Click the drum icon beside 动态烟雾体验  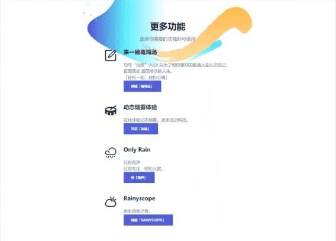click(x=111, y=110)
